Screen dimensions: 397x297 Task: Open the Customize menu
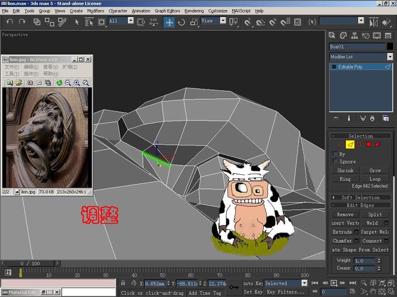tap(218, 11)
